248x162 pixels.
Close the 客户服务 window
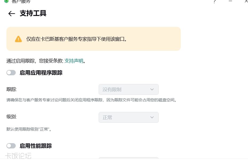pyautogui.click(x=246, y=1)
